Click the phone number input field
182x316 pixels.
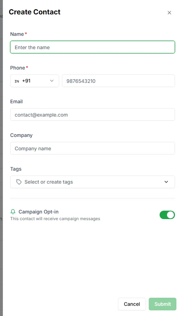pyautogui.click(x=118, y=81)
